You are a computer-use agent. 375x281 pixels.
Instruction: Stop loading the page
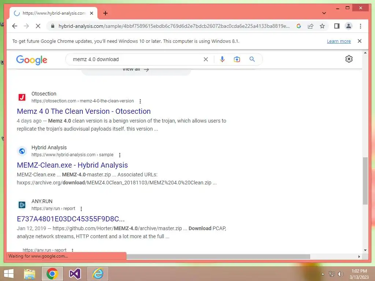point(38,26)
